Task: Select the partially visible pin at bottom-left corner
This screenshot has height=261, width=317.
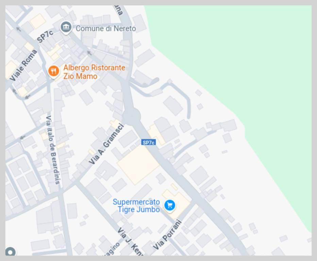Action: [10, 252]
